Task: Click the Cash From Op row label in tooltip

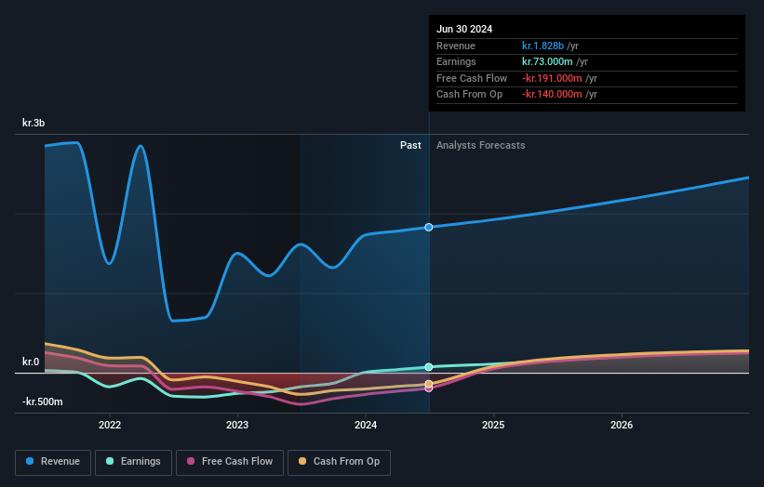Action: coord(469,95)
